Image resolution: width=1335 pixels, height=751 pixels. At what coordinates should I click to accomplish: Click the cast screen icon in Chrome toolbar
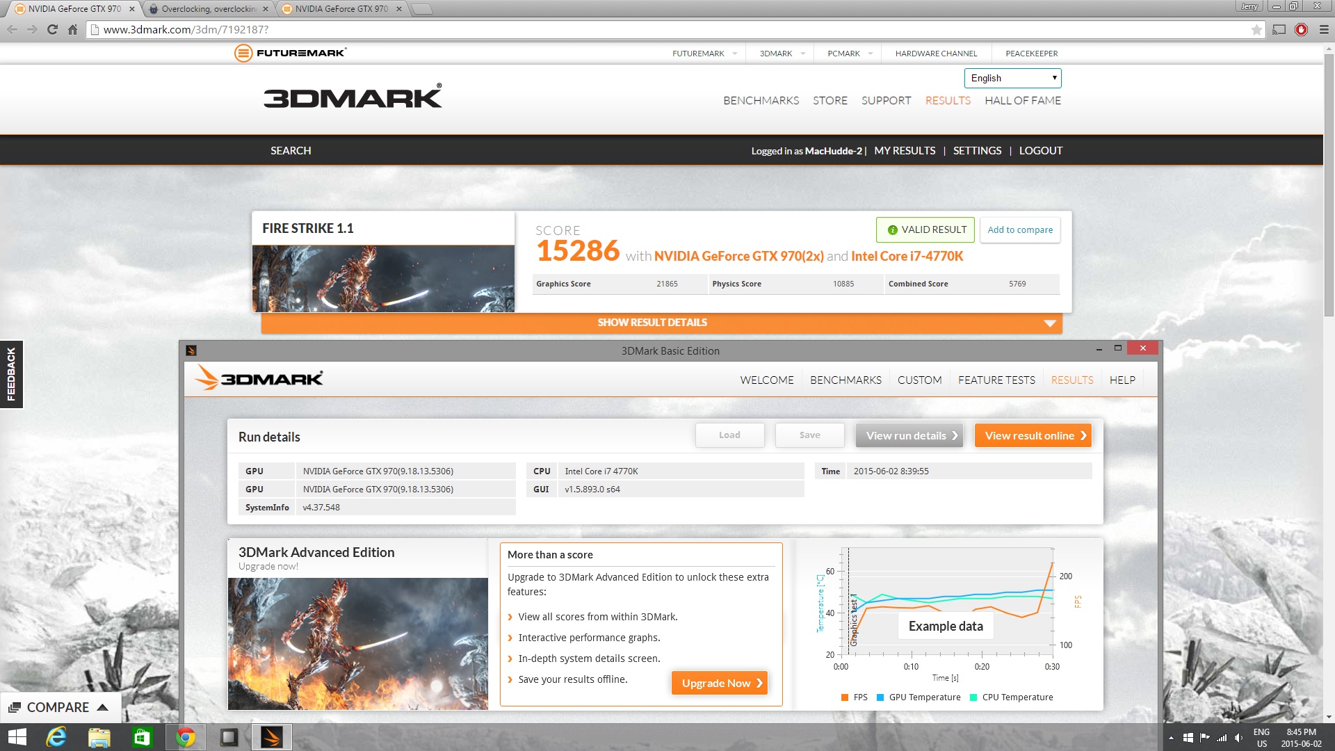click(1279, 29)
